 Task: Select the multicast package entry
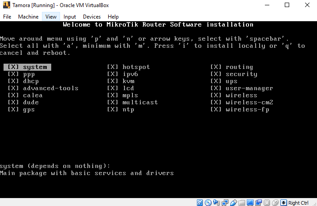pyautogui.click(x=132, y=103)
